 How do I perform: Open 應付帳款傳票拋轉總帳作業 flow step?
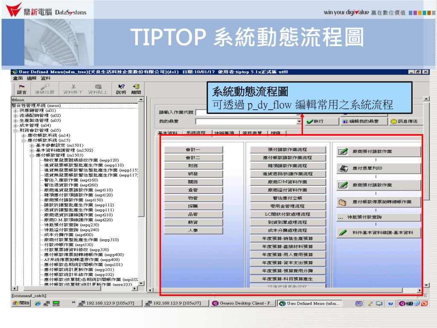pos(379,202)
